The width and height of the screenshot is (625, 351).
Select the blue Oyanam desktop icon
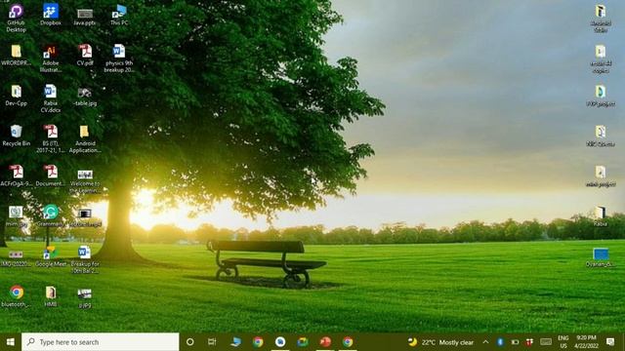pyautogui.click(x=601, y=257)
